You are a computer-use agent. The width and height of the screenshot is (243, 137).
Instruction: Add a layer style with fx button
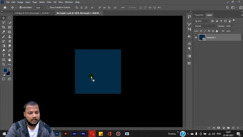[x=214, y=128]
